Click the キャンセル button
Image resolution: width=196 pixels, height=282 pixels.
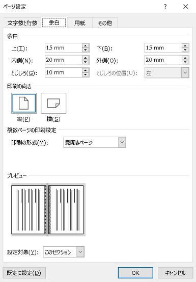(x=175, y=273)
